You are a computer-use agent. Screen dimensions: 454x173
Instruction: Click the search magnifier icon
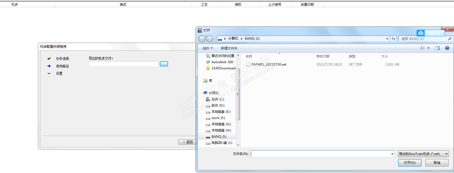click(450, 39)
